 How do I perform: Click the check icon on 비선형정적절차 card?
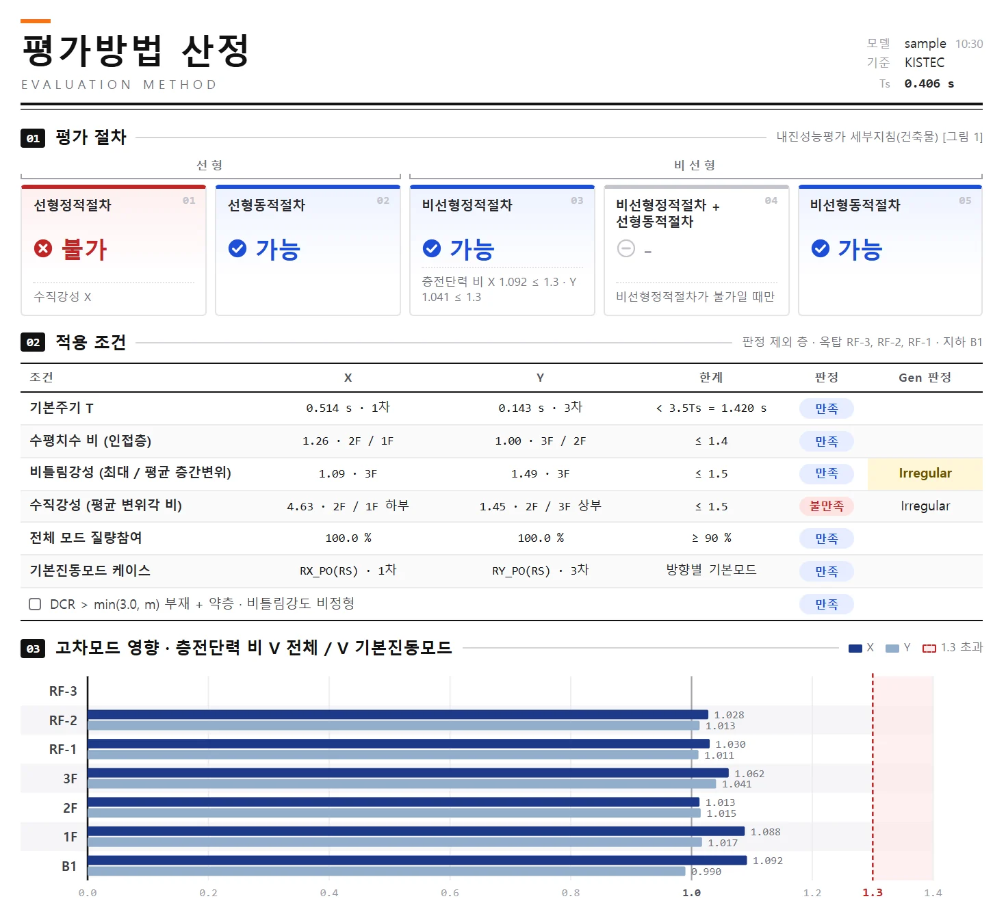pos(432,248)
